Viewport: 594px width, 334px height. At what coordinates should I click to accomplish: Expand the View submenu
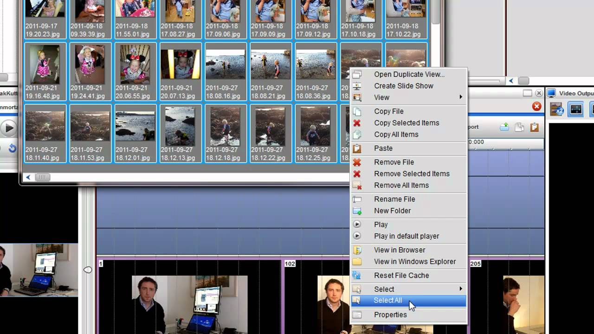[409, 97]
